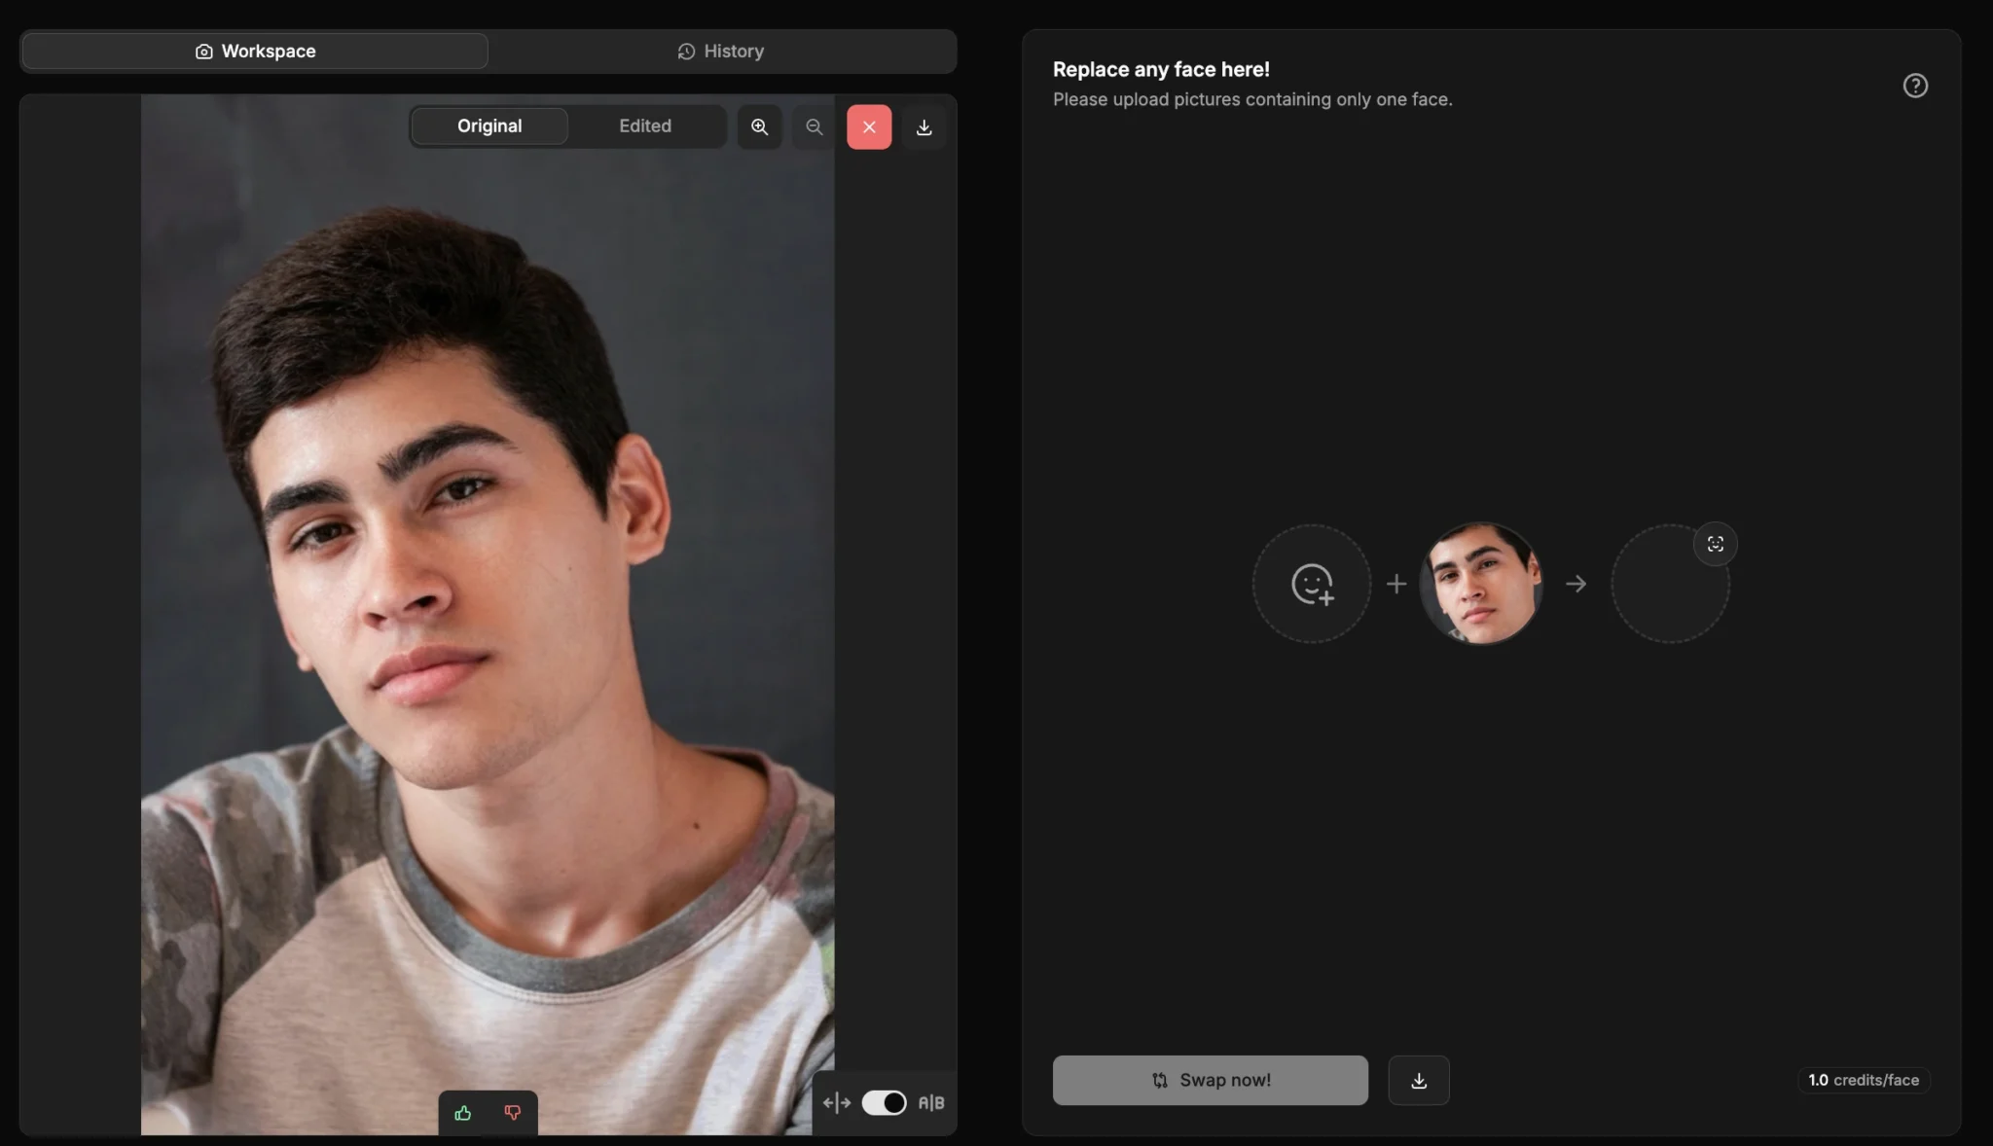
Task: Toggle the comparison mode switch
Action: click(x=884, y=1103)
